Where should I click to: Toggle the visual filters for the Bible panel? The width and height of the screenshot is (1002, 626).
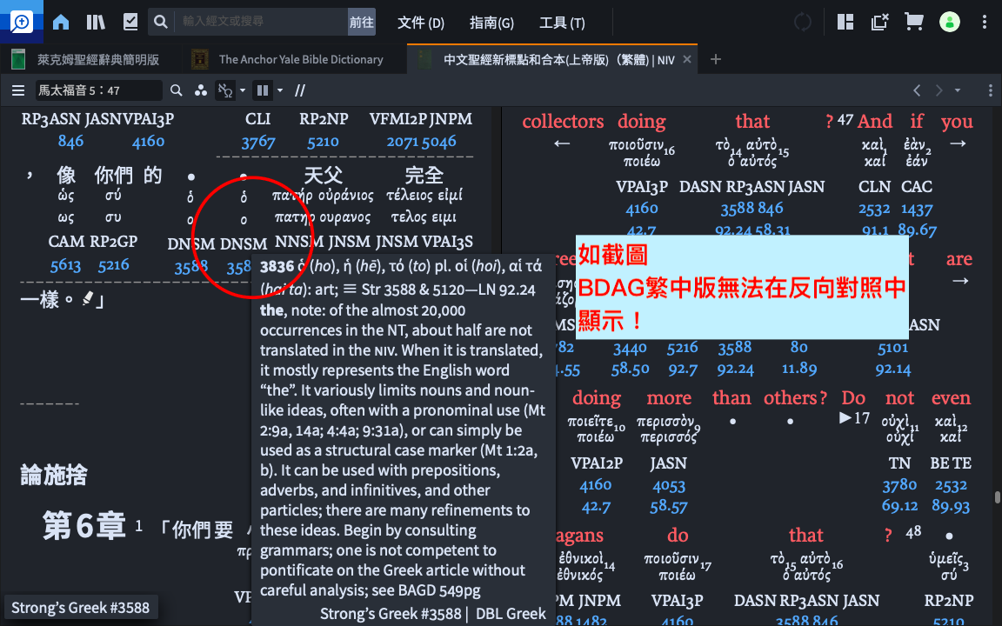tap(226, 90)
